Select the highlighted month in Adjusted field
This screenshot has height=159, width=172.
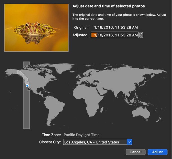94,35
